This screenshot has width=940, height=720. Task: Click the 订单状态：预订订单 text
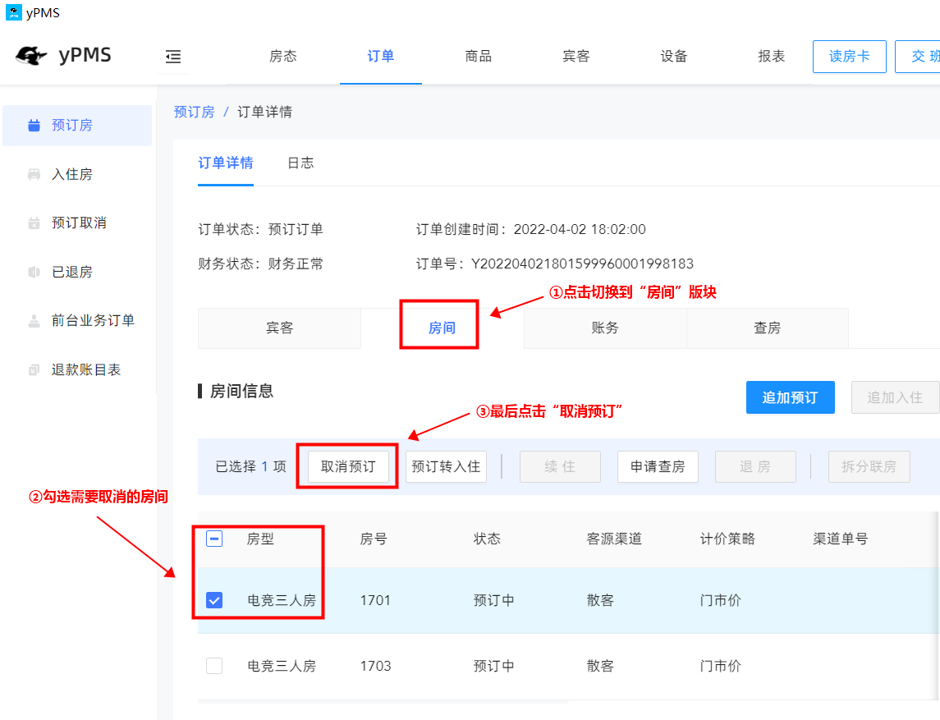click(261, 229)
